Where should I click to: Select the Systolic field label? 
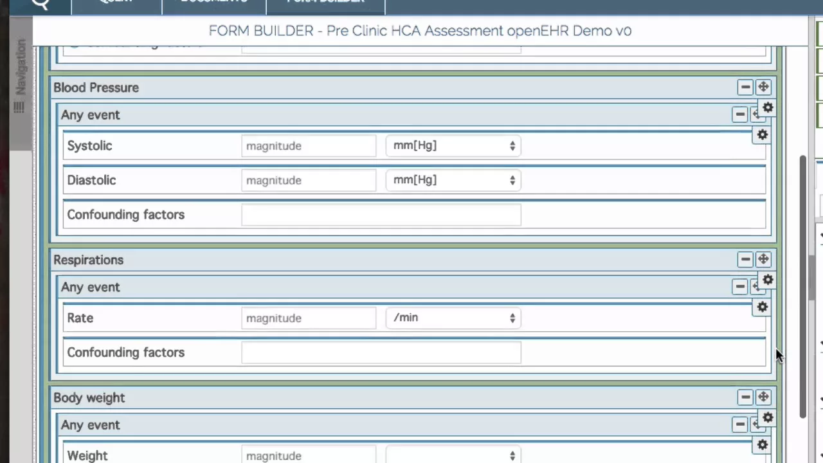coord(89,146)
